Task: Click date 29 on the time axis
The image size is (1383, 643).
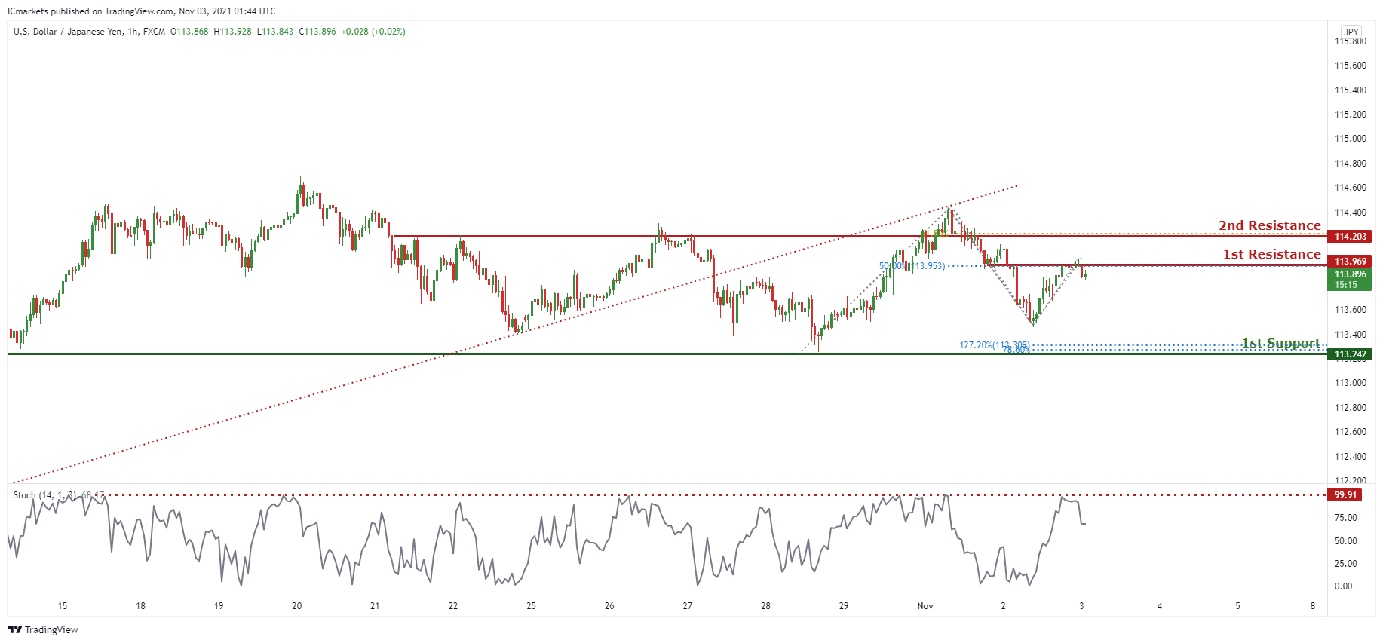Action: pos(844,606)
